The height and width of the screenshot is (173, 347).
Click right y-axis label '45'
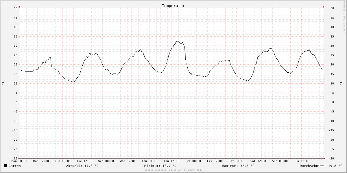[332, 18]
